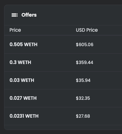This screenshot has width=122, height=134.
Task: Sort by the USD Price column header
Action: 87,30
